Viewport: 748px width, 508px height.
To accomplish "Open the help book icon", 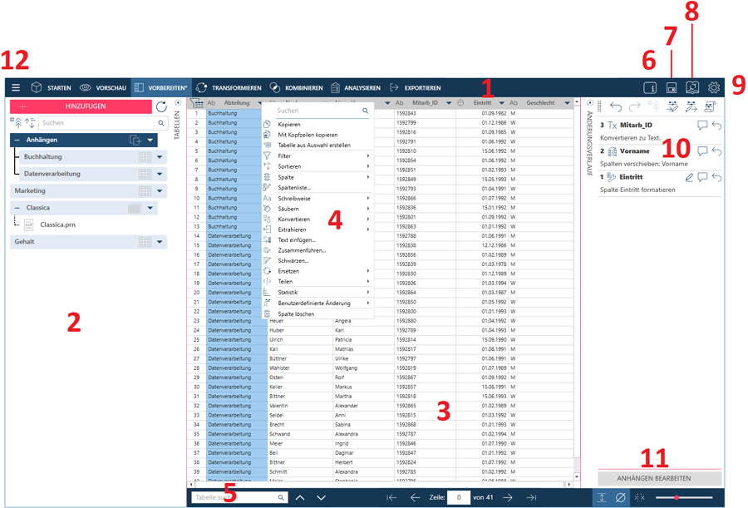I will point(692,87).
